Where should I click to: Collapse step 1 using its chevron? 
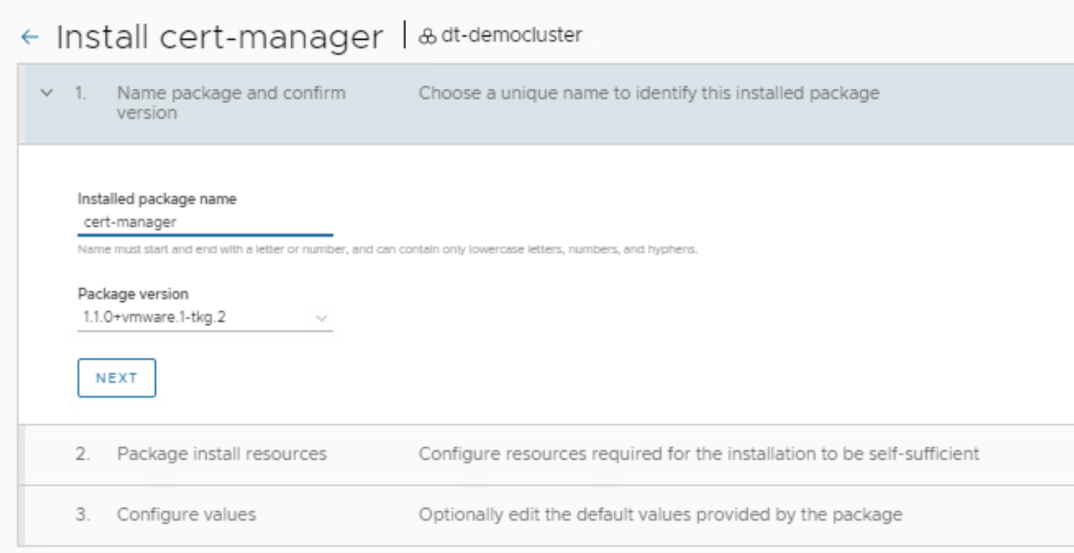point(47,93)
